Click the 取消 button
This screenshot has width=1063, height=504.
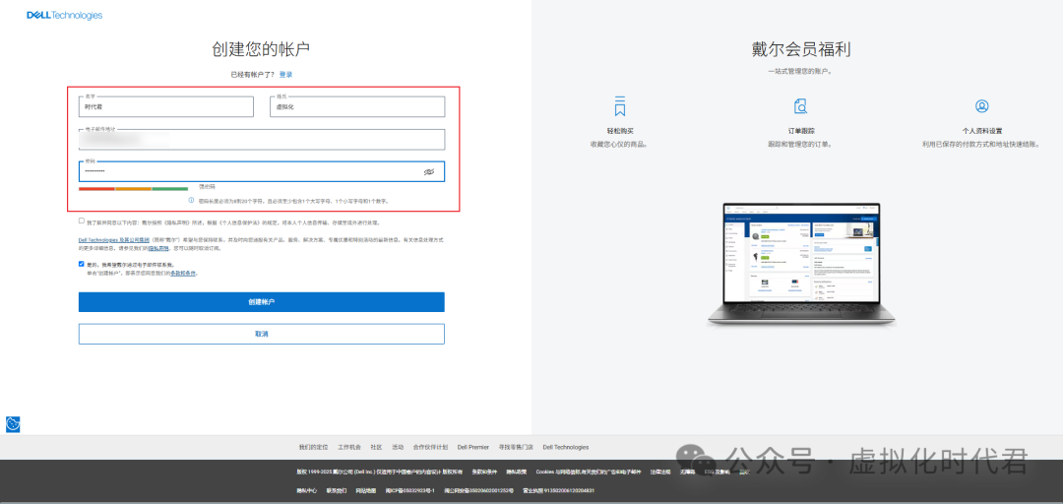(x=262, y=334)
